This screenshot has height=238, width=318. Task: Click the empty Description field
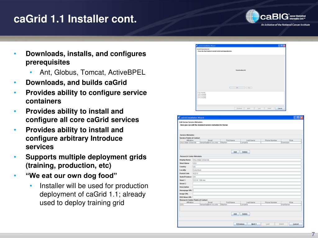pyautogui.click(x=247, y=187)
